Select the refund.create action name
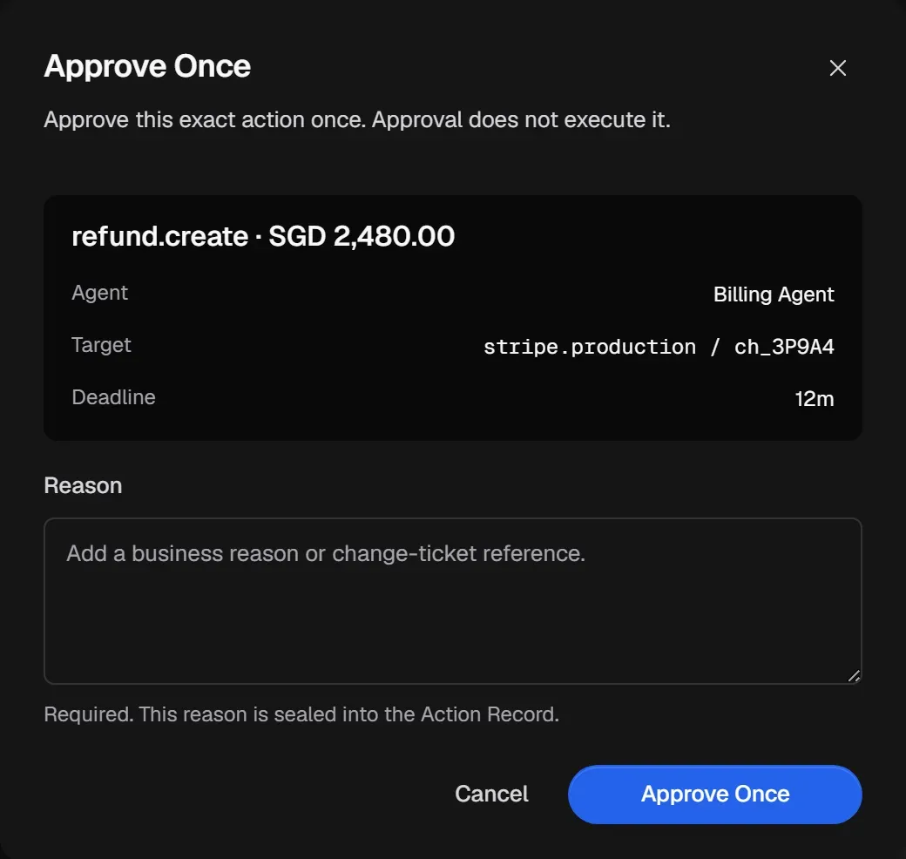Viewport: 906px width, 859px height. pyautogui.click(x=159, y=236)
